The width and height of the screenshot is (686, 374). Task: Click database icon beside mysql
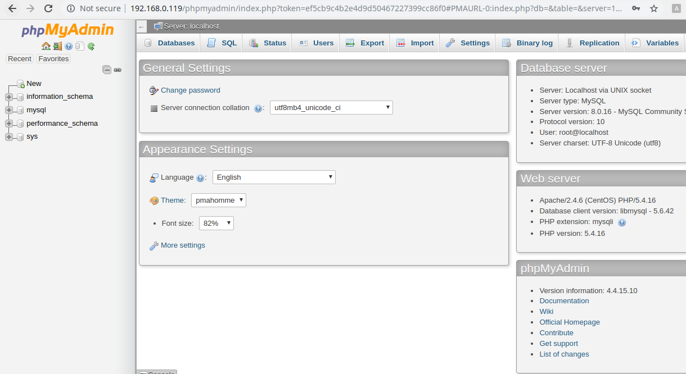21,110
